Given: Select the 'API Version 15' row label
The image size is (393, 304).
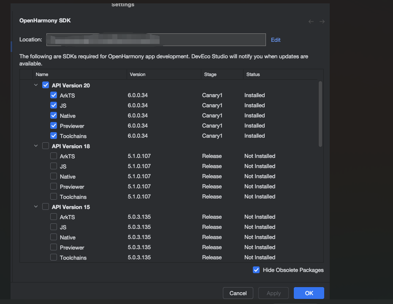Looking at the screenshot, I should pyautogui.click(x=70, y=207).
